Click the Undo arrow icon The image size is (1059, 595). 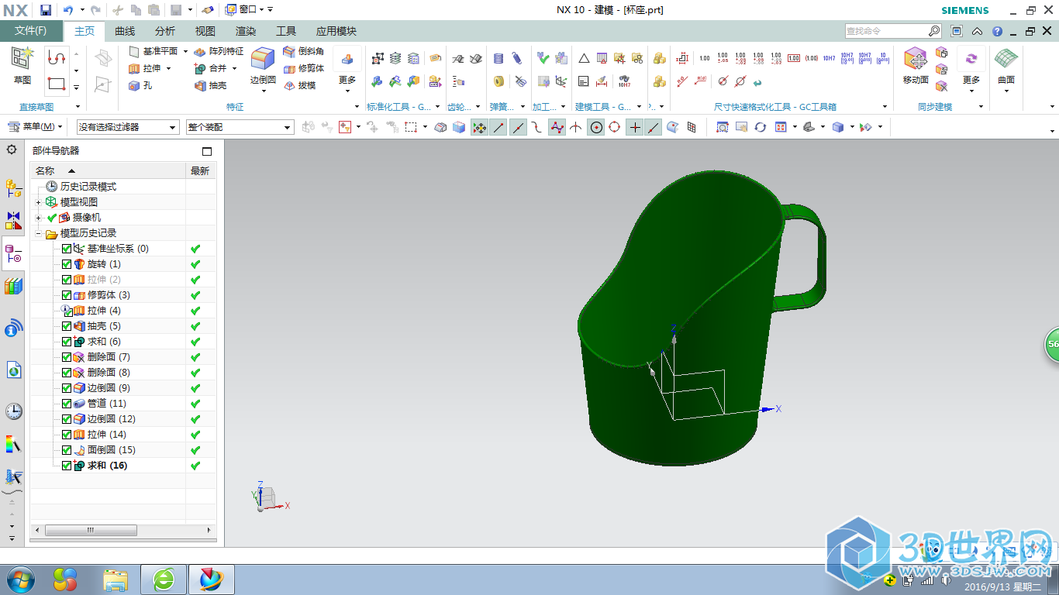[x=67, y=9]
